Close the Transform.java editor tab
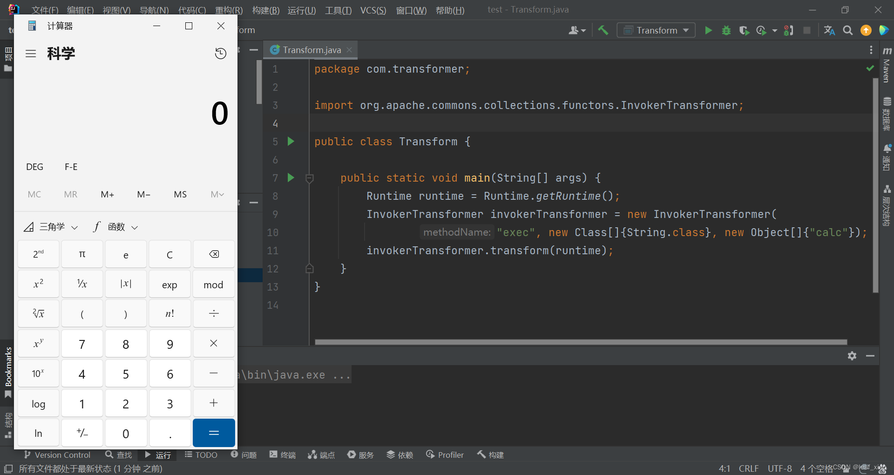This screenshot has width=894, height=475. point(349,49)
